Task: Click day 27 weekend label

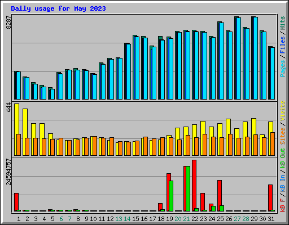Action: (237, 219)
